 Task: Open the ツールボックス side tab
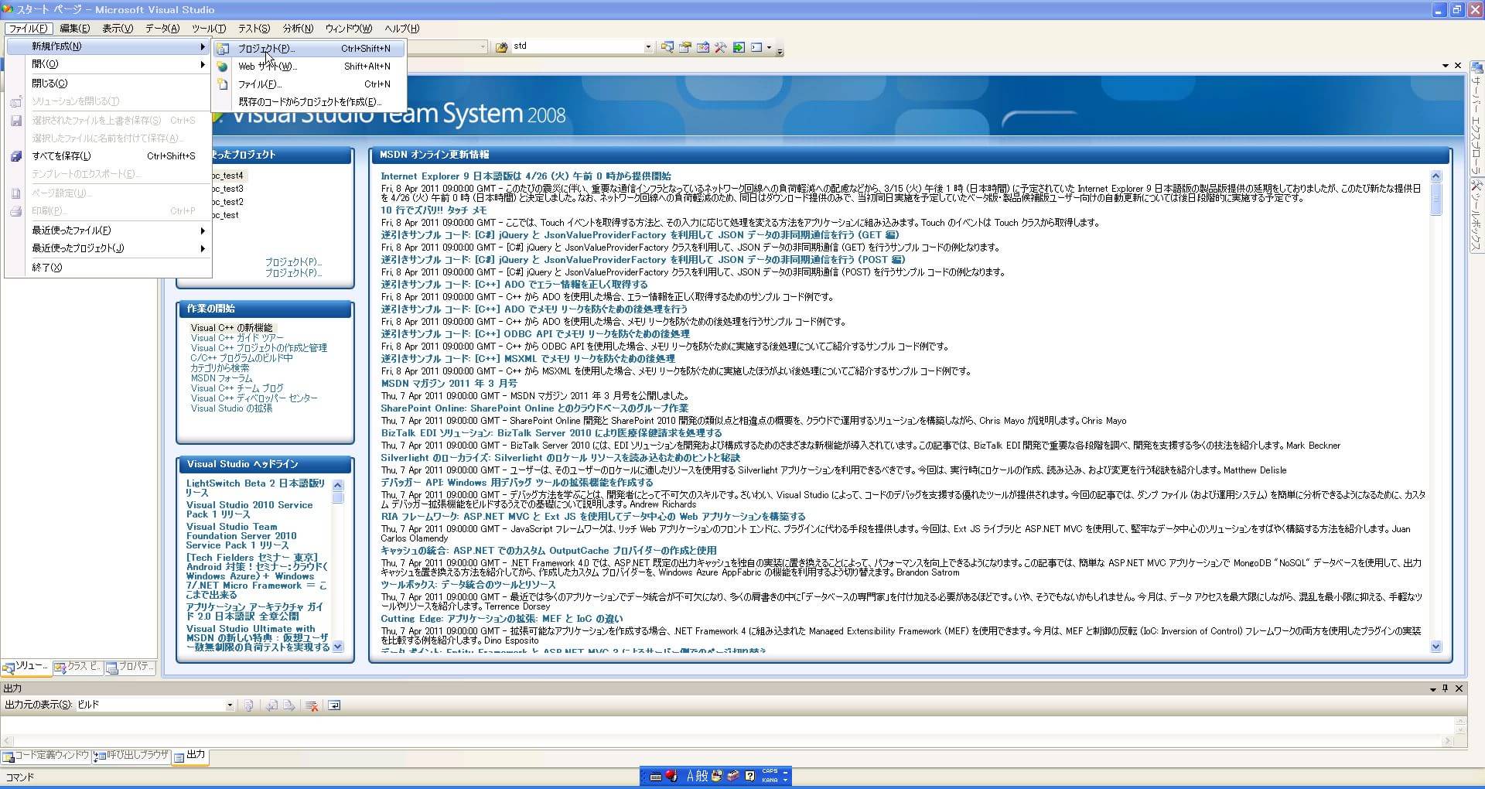1476,217
